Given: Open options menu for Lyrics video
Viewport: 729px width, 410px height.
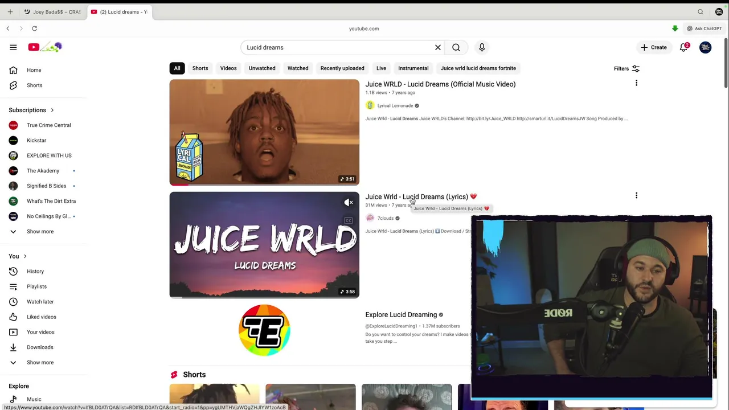Looking at the screenshot, I should pos(636,196).
